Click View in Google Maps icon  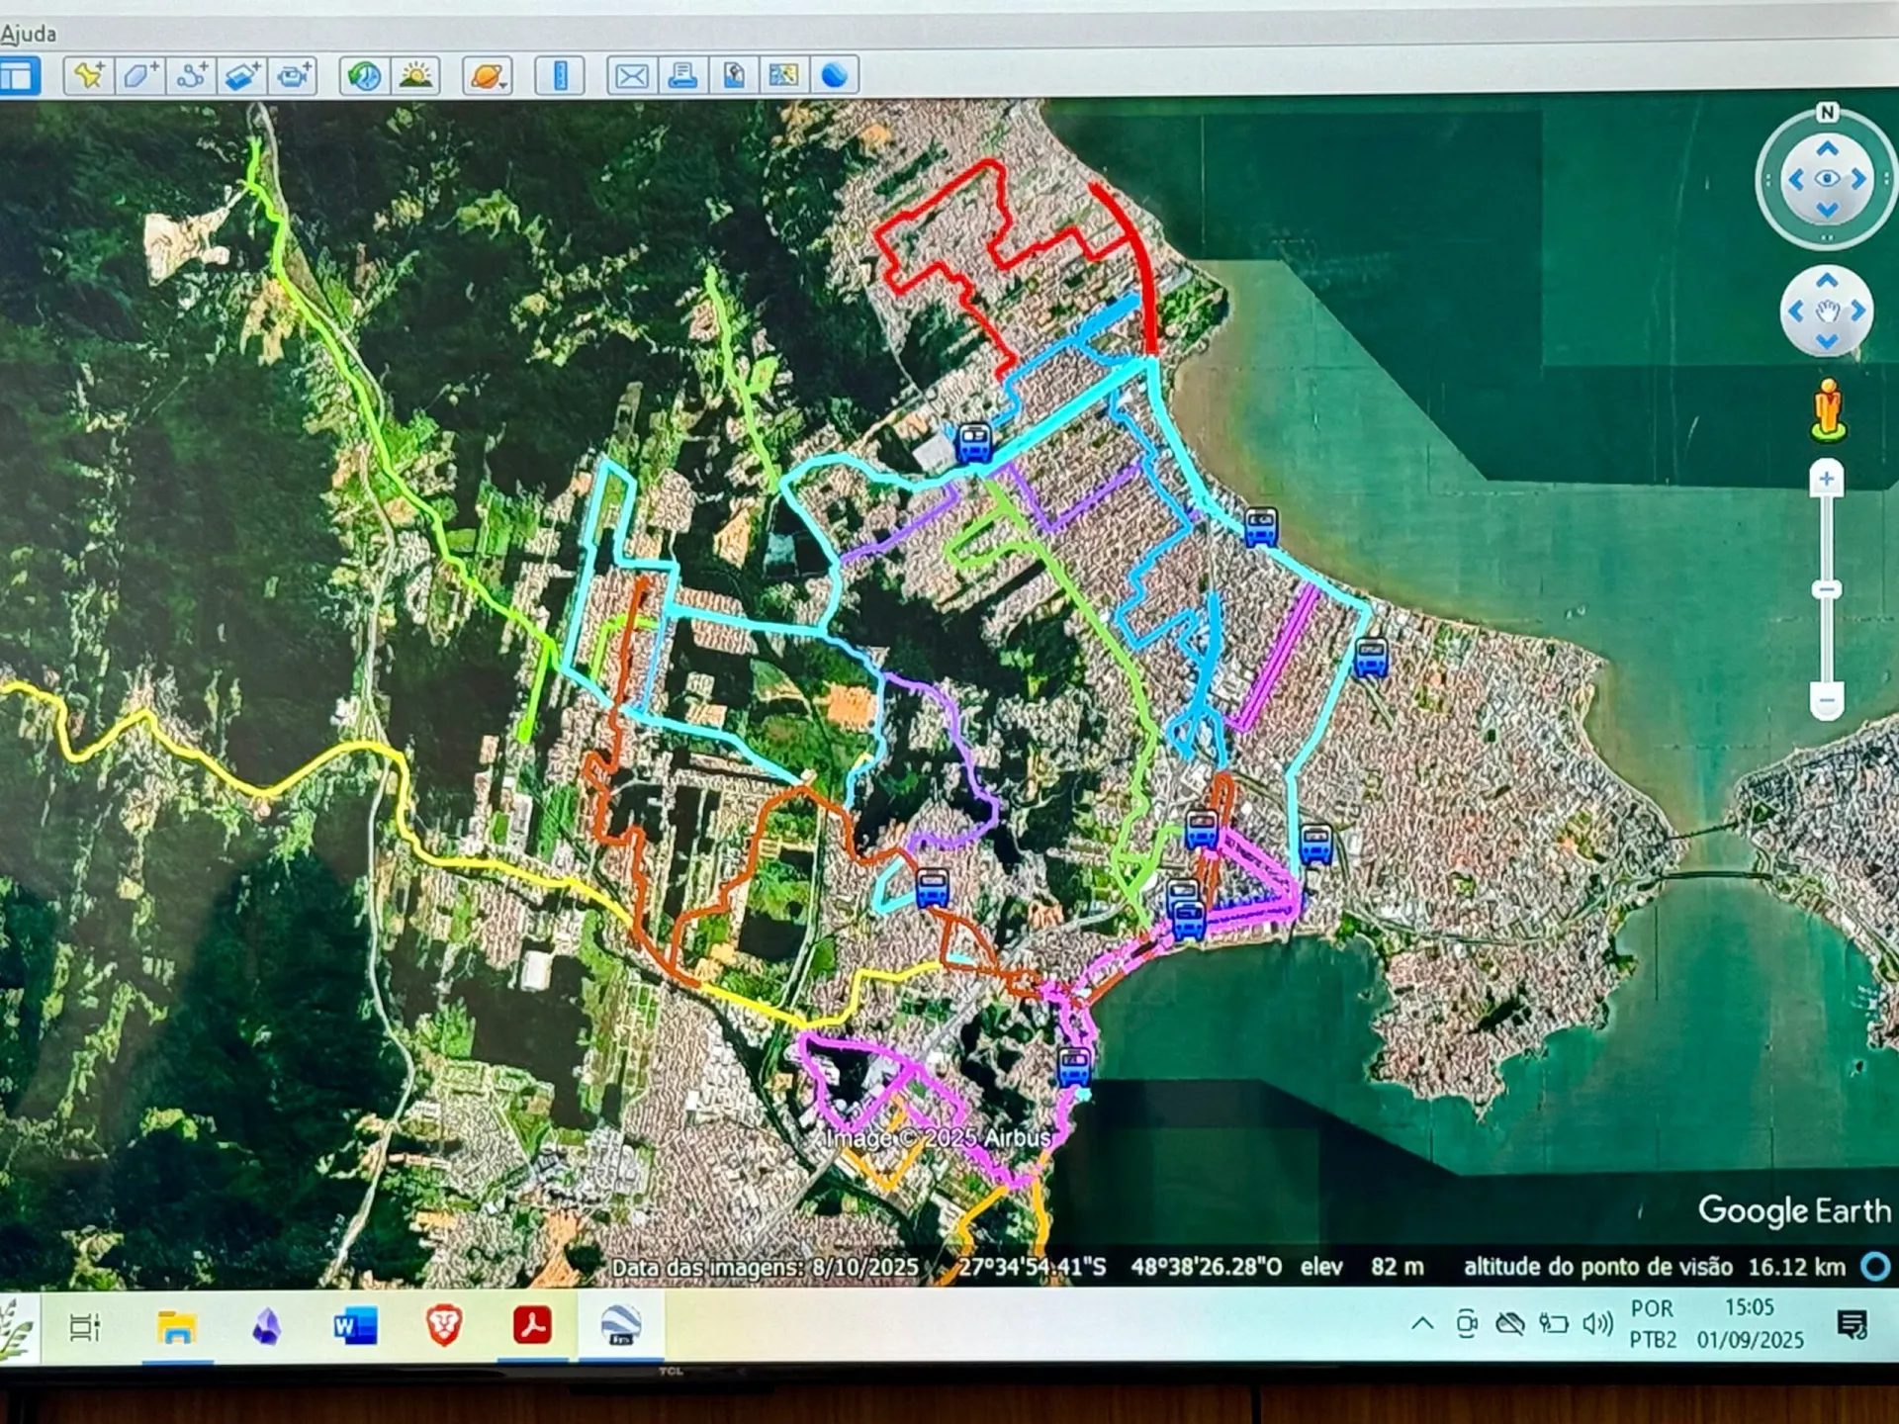(783, 75)
